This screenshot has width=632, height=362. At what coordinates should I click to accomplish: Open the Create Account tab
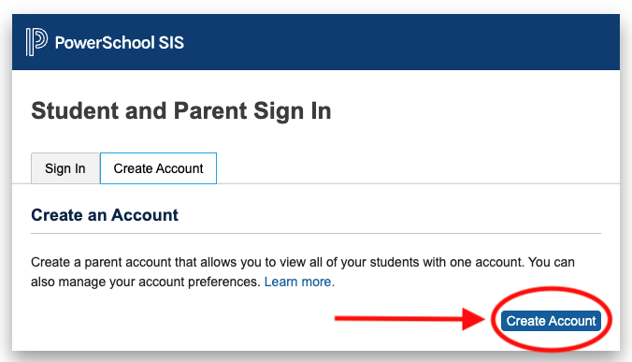click(158, 168)
